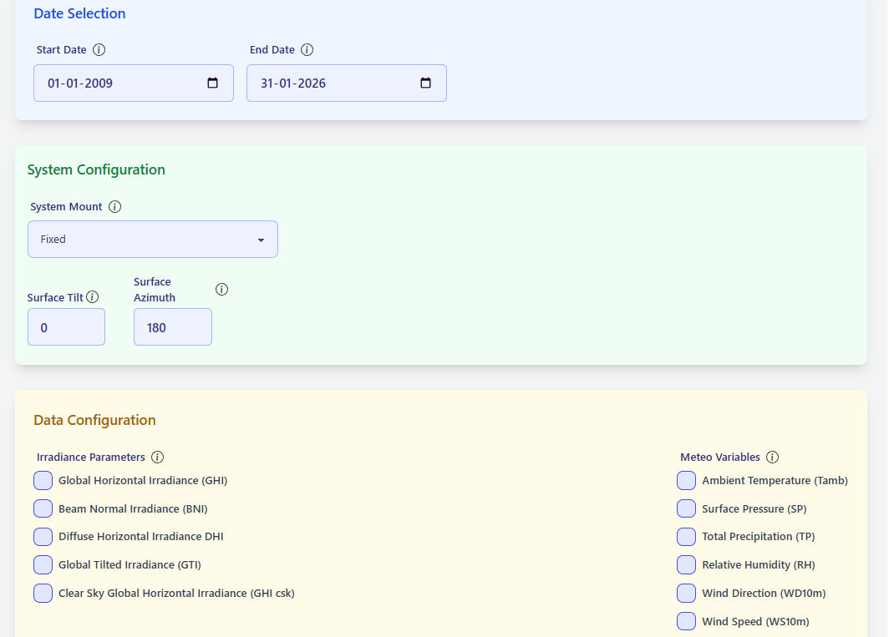Open the End Date calendar picker icon
The height and width of the screenshot is (637, 894).
point(425,83)
